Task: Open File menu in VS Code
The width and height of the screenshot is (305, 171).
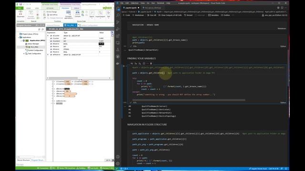Action: point(122,3)
